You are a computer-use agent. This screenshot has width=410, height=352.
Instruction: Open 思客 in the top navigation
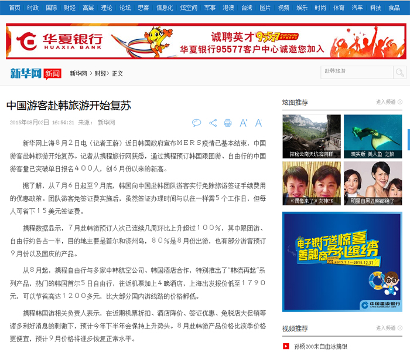143,8
